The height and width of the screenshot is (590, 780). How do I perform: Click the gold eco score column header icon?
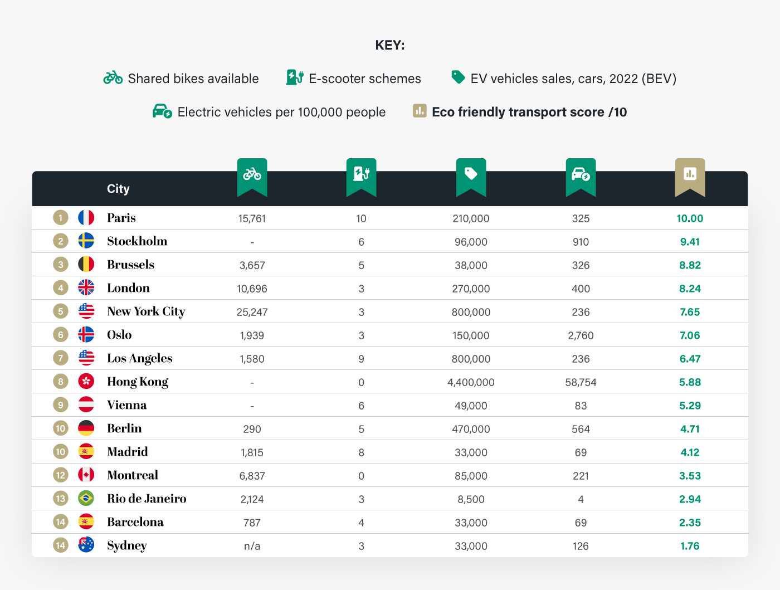click(690, 175)
